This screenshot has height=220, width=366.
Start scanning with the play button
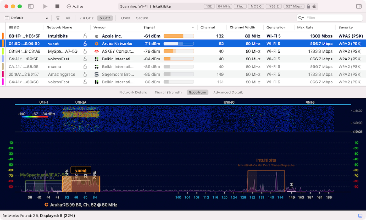click(45, 6)
